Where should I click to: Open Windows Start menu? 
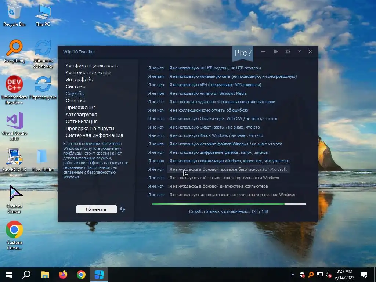click(x=9, y=275)
